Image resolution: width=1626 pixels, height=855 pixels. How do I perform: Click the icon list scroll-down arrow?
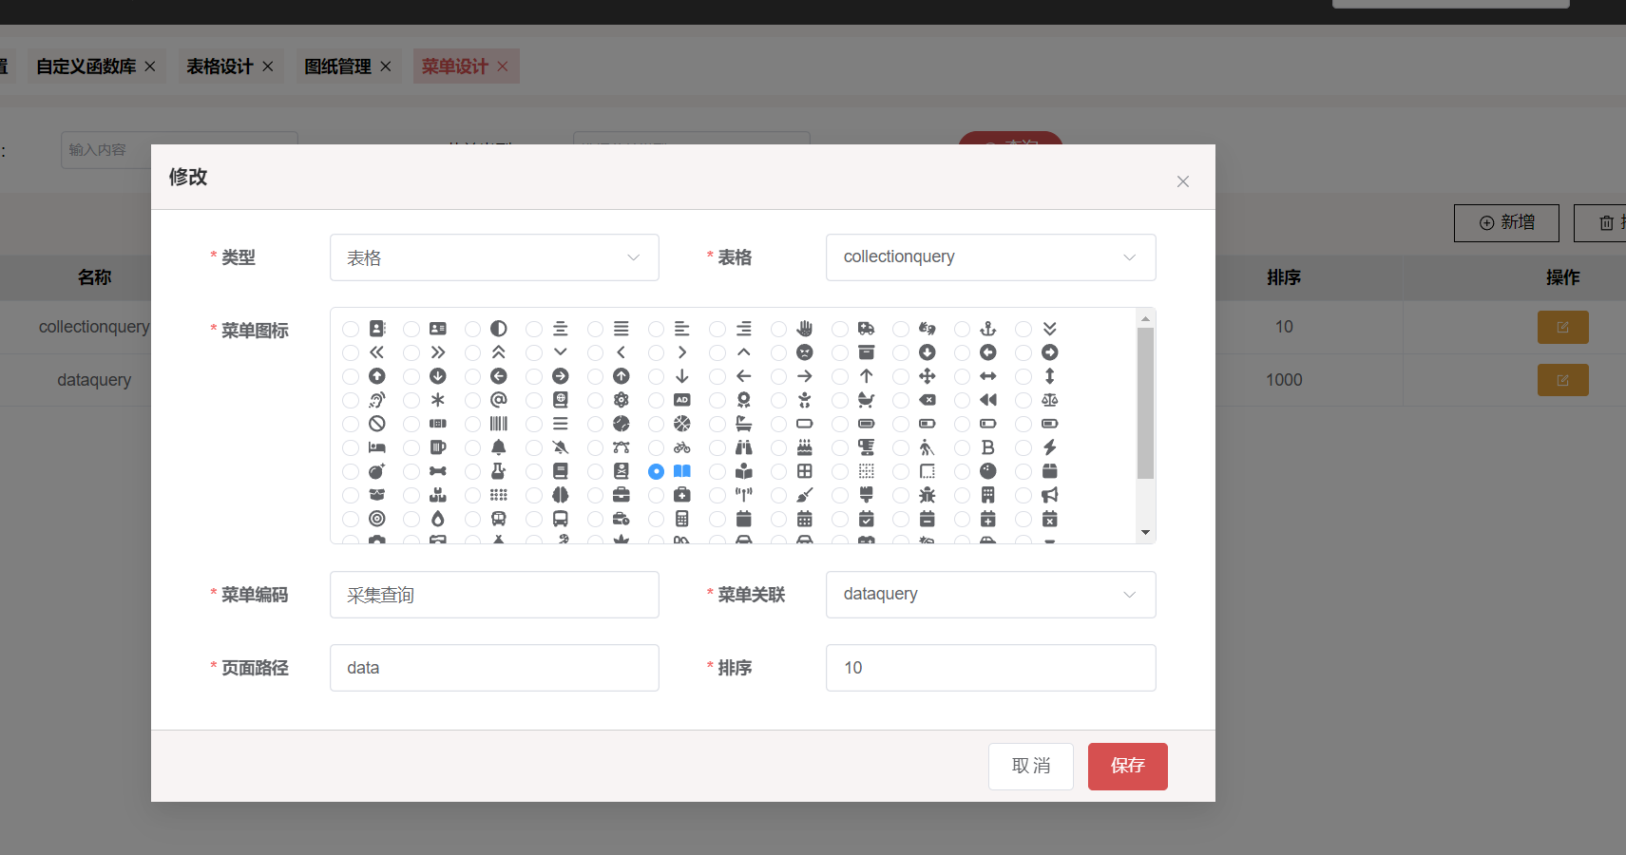click(1145, 533)
